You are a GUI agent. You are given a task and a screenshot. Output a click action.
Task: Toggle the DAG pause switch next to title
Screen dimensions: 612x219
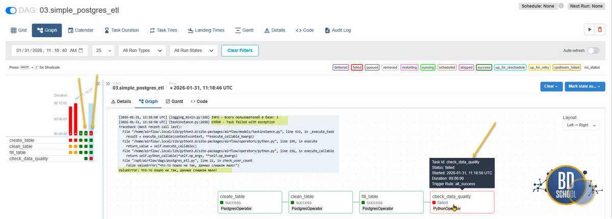point(11,10)
